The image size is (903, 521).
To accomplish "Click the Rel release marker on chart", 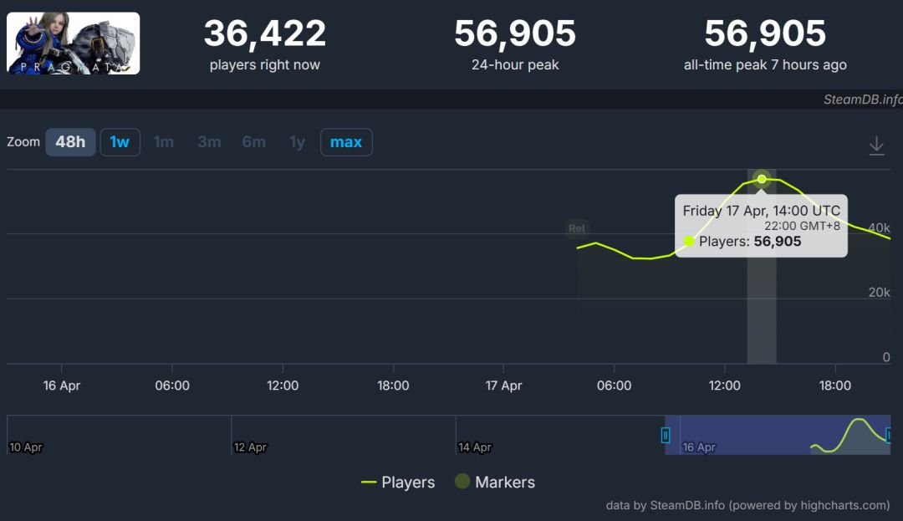I will click(576, 228).
